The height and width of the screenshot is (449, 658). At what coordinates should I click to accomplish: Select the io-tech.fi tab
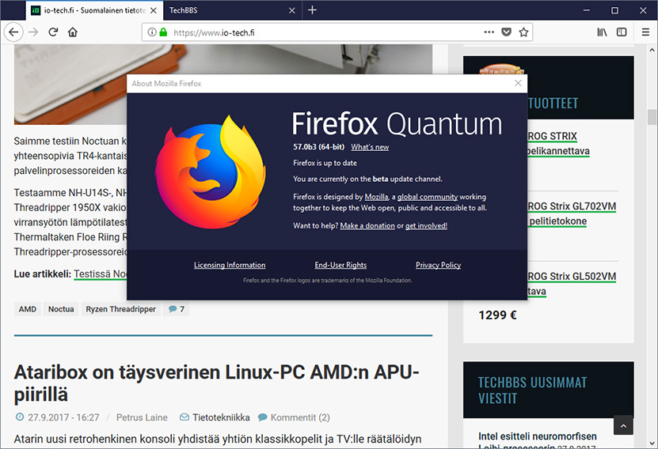(94, 10)
